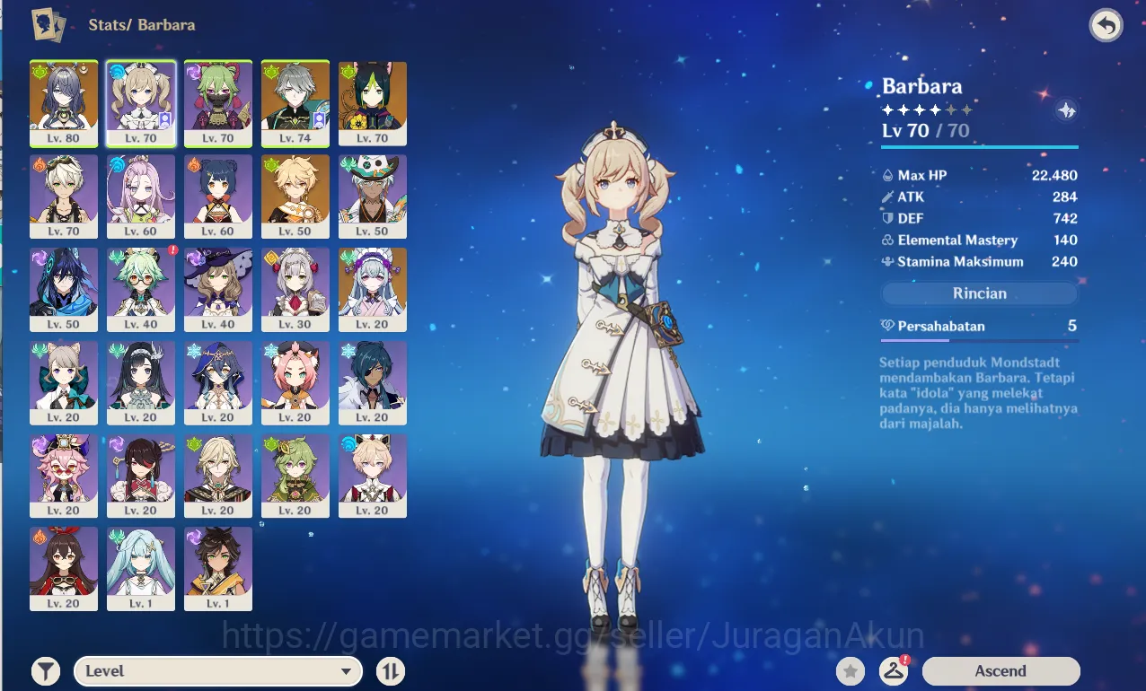Select Lisa's witch-hat portrait card

(x=218, y=290)
